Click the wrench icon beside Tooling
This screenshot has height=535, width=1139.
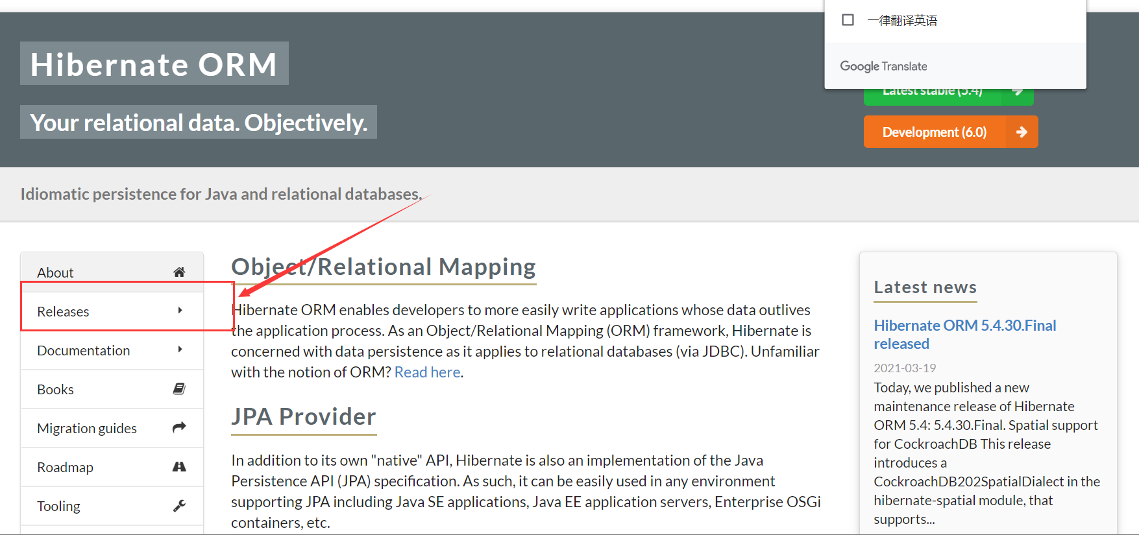[179, 505]
